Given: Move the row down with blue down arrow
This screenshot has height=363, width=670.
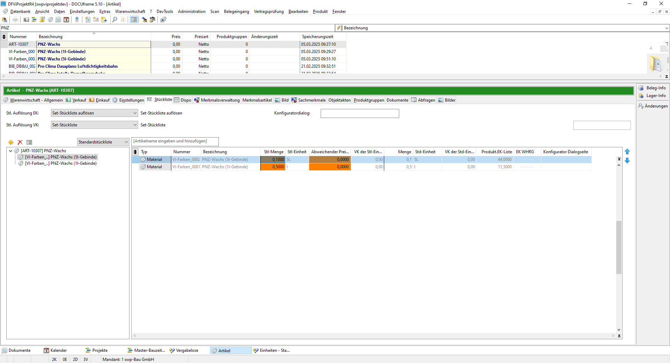Looking at the screenshot, I should point(627,161).
